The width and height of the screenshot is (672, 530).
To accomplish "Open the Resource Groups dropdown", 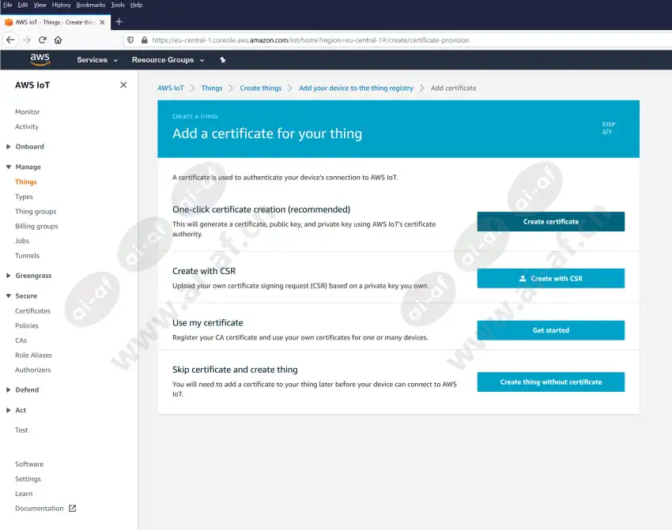I will click(168, 60).
